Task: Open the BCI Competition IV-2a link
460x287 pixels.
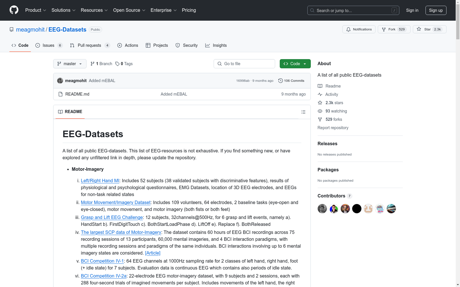Action: tap(104, 276)
